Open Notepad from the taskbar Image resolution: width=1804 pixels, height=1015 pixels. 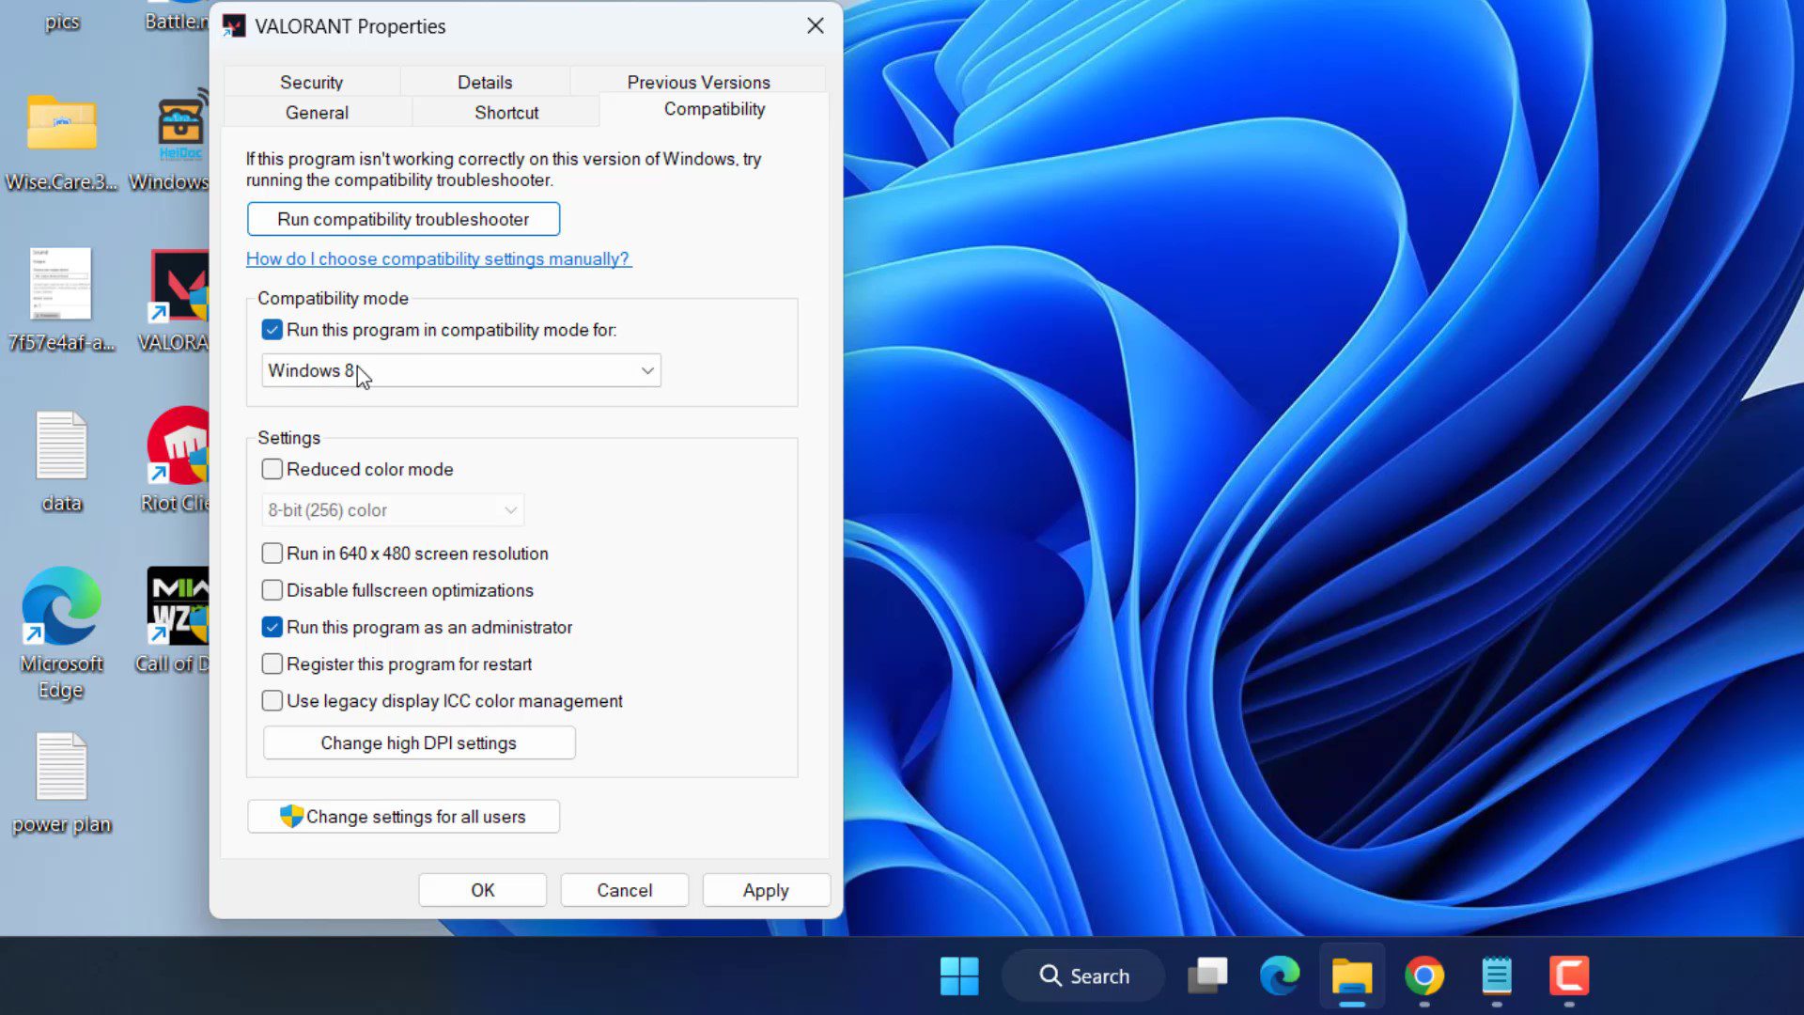point(1497,976)
